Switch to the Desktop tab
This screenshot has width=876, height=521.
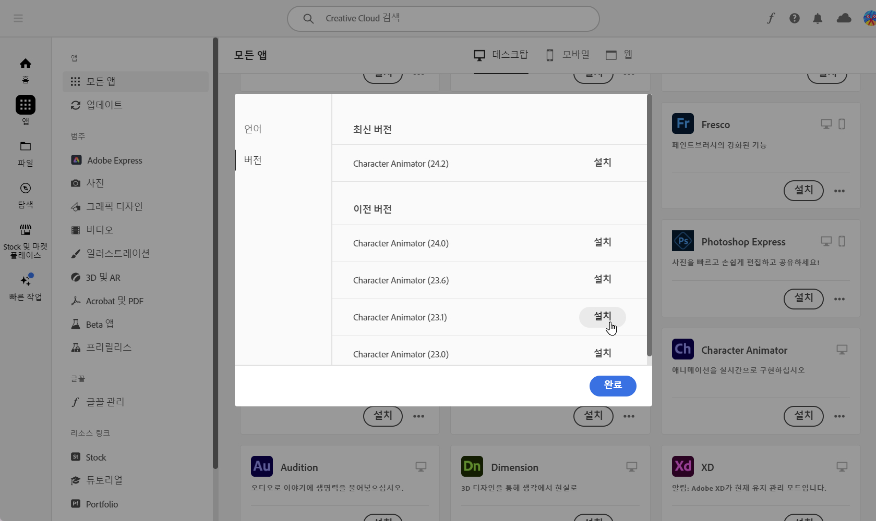(x=501, y=55)
